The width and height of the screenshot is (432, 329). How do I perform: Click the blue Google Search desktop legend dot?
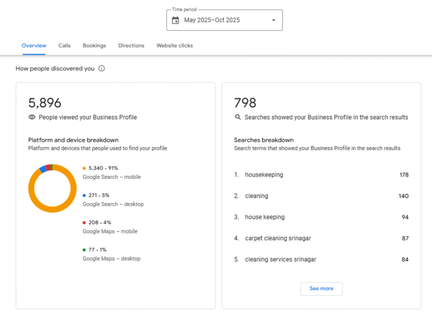coord(84,195)
